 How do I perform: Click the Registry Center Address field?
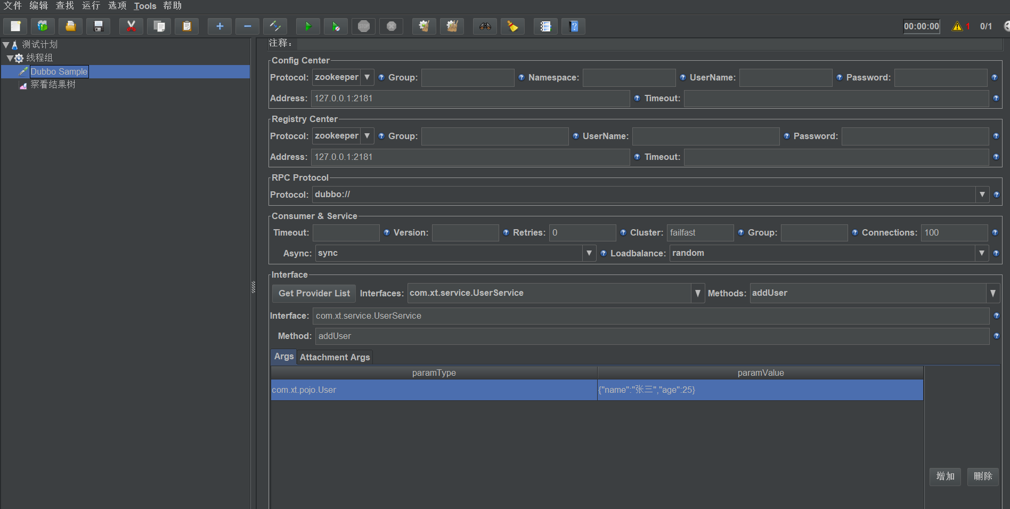[470, 157]
